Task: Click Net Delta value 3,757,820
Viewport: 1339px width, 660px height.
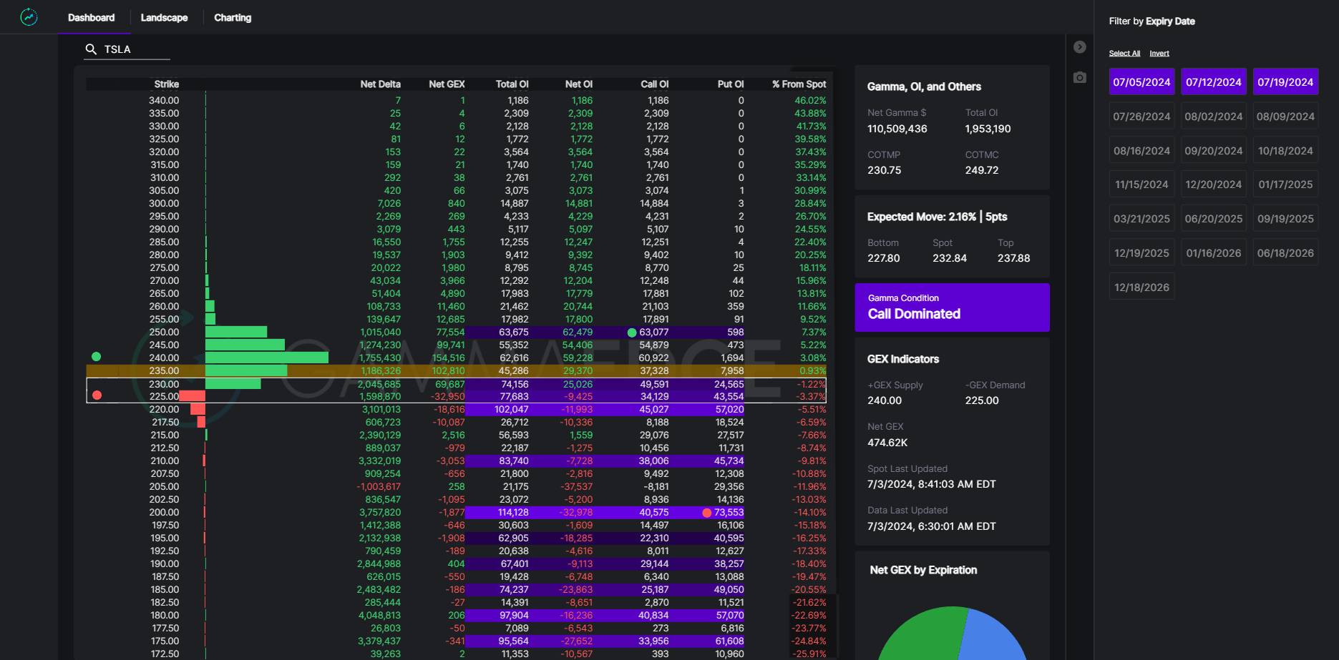Action: click(380, 513)
